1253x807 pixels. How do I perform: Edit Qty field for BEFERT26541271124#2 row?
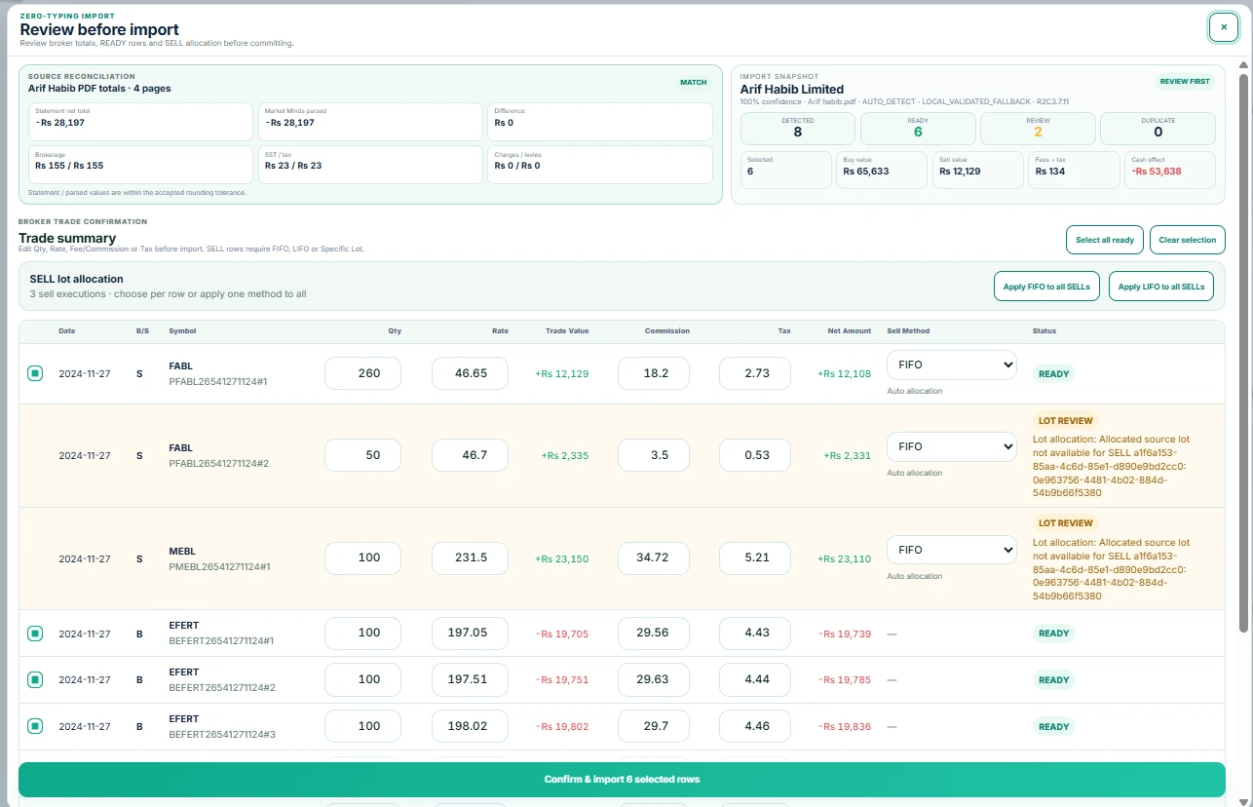coord(362,679)
